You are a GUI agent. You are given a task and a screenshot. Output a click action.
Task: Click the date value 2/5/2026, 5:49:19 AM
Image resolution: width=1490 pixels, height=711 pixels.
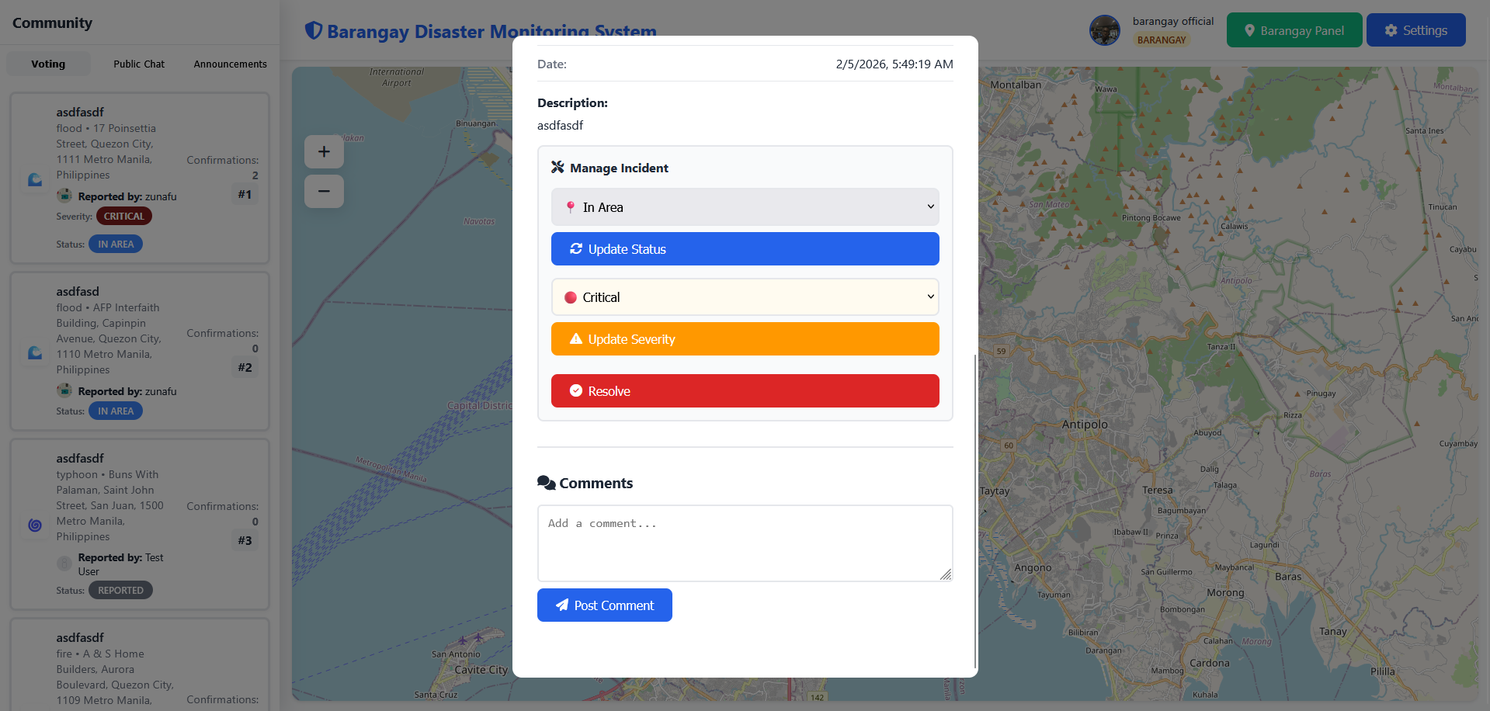point(894,64)
